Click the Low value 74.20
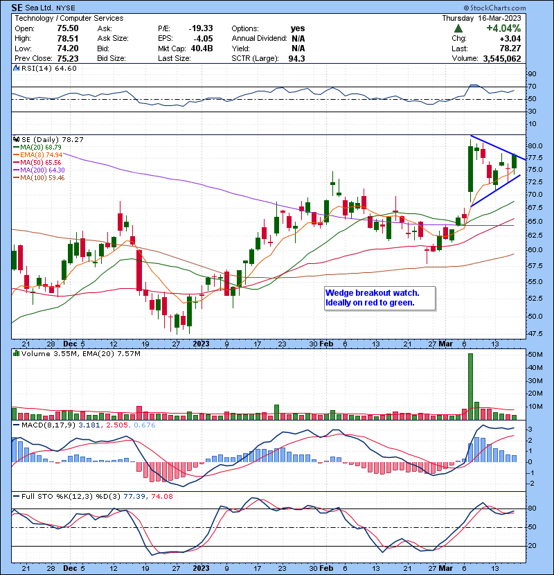Image resolution: width=554 pixels, height=575 pixels. (x=68, y=48)
